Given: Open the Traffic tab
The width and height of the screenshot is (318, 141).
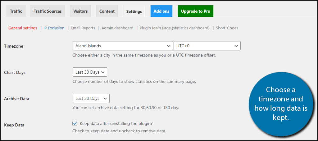Looking at the screenshot, I should point(16,11).
